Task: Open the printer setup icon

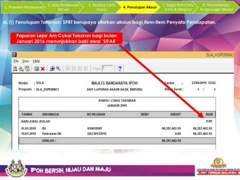Action: coord(21,68)
